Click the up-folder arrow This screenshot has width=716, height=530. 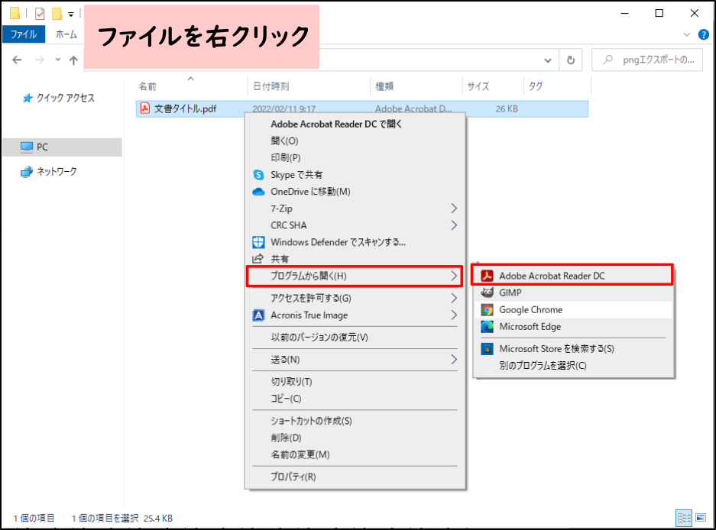point(73,60)
